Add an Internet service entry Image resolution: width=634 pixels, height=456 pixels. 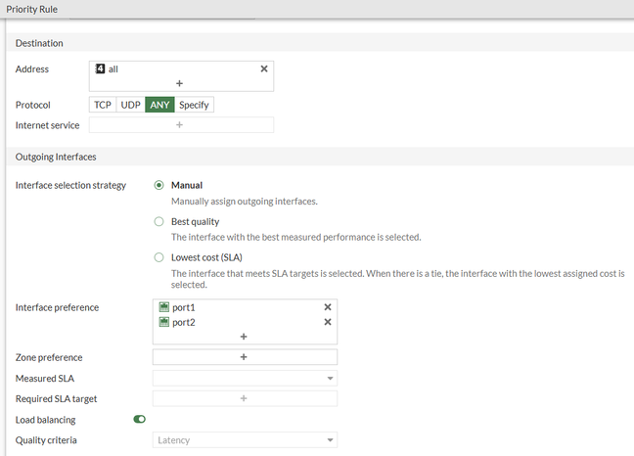[x=180, y=124]
